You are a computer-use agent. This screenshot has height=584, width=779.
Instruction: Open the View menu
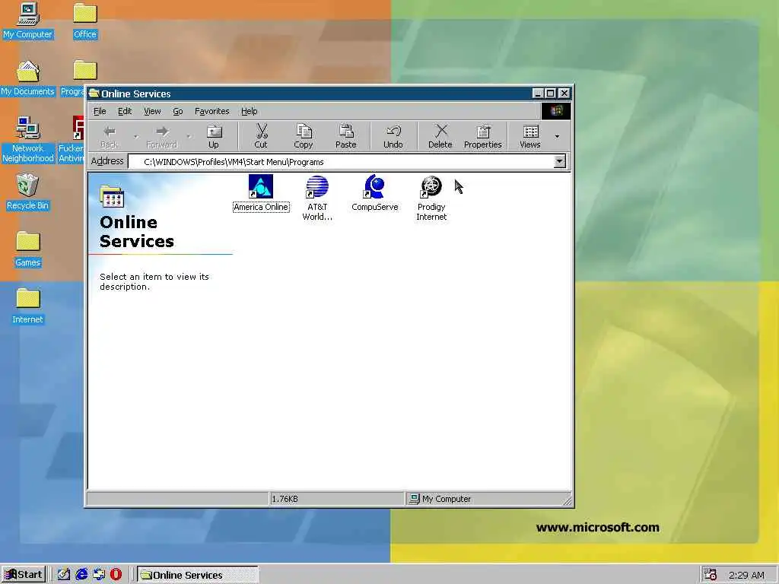click(152, 111)
